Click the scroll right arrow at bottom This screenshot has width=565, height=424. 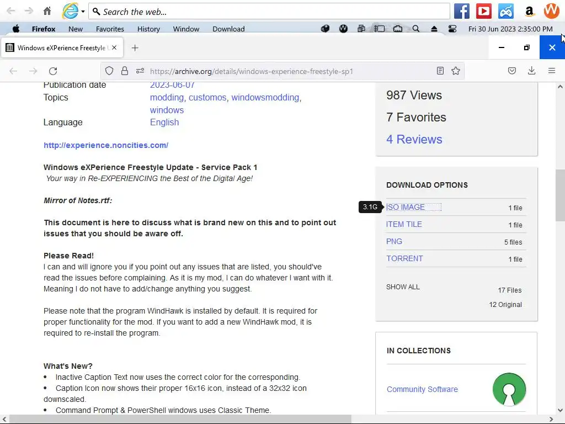tap(551, 420)
